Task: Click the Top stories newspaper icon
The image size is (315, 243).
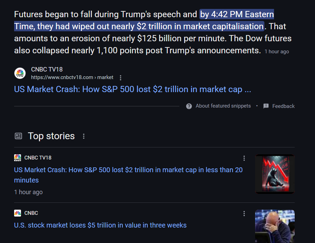Action: (19, 136)
